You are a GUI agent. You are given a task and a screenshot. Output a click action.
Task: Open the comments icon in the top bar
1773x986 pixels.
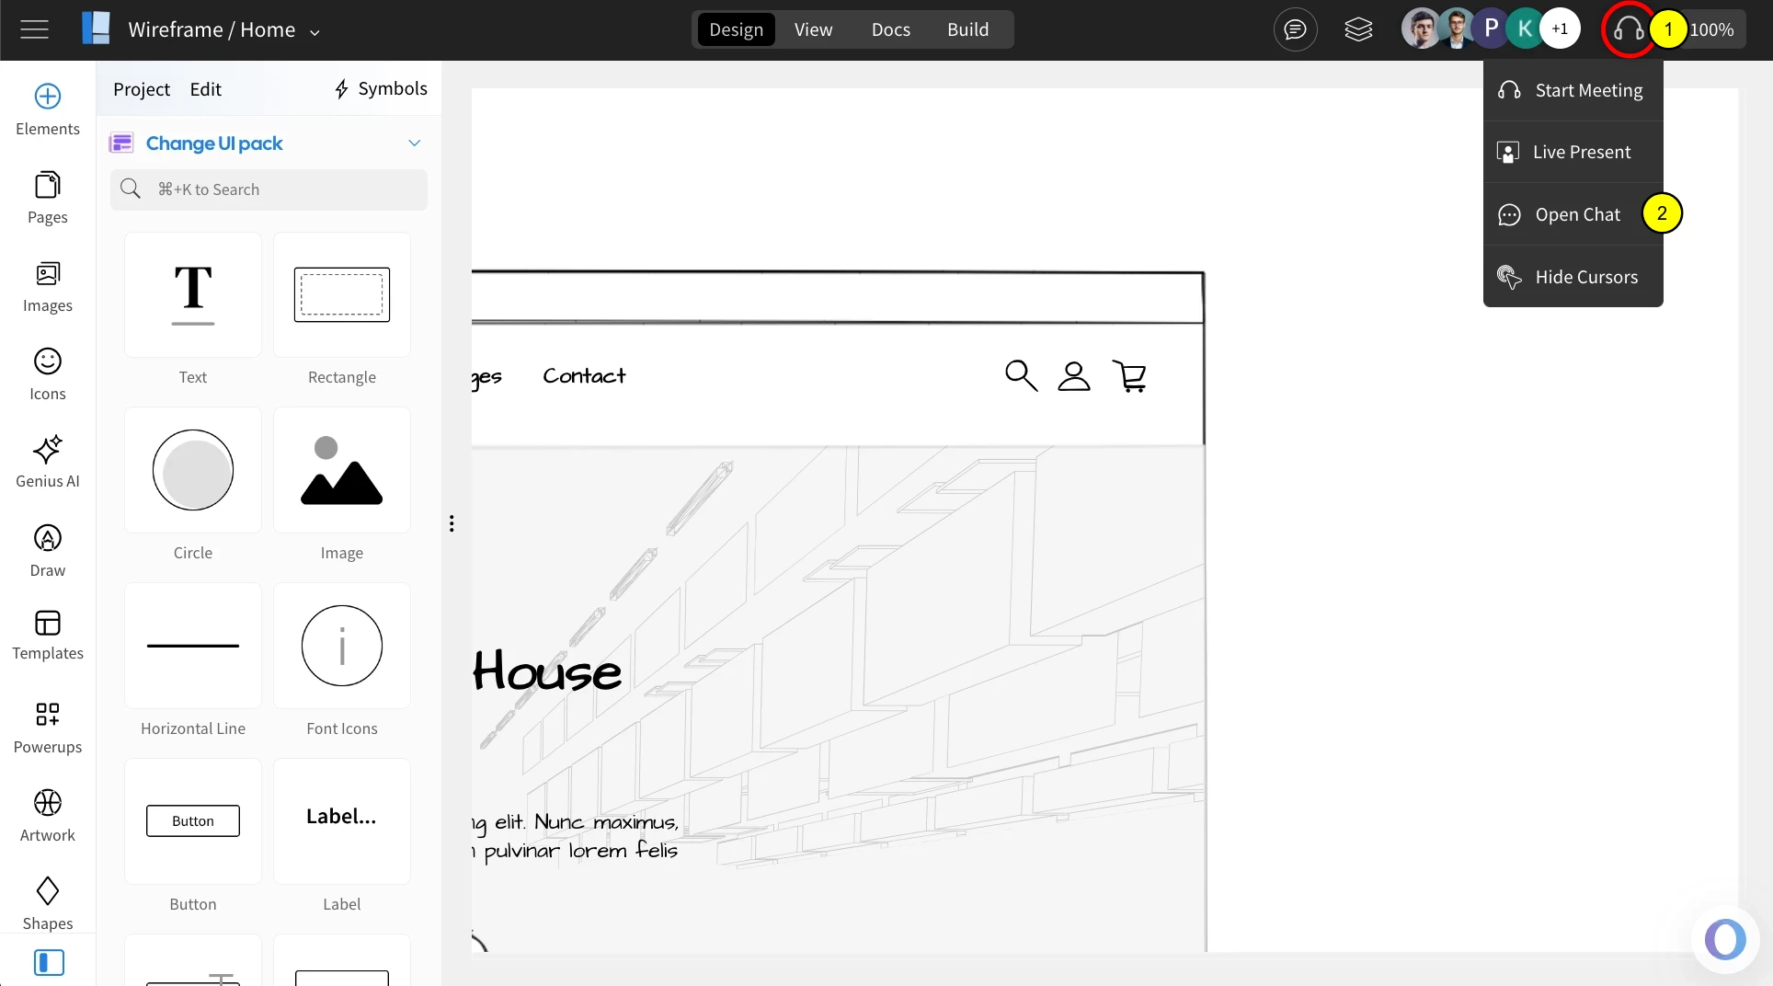1295,29
